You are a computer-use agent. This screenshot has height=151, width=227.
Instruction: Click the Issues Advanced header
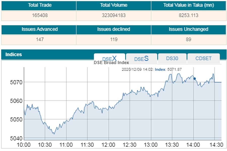coord(40,29)
